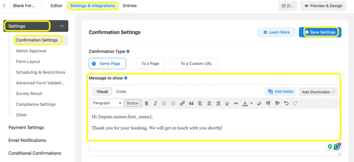The width and height of the screenshot is (354, 162).
Task: Open the Entries tab
Action: coord(130,6)
